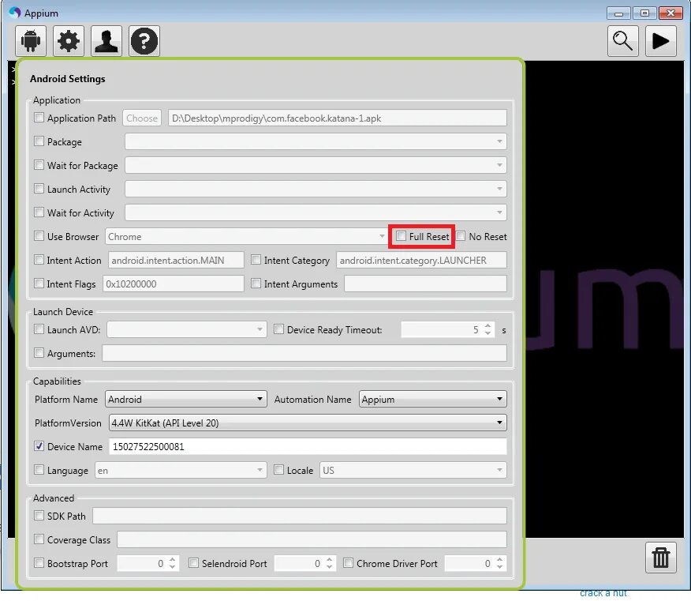Enable the Use Browser checkbox
Image resolution: width=691 pixels, height=601 pixels.
coord(39,236)
